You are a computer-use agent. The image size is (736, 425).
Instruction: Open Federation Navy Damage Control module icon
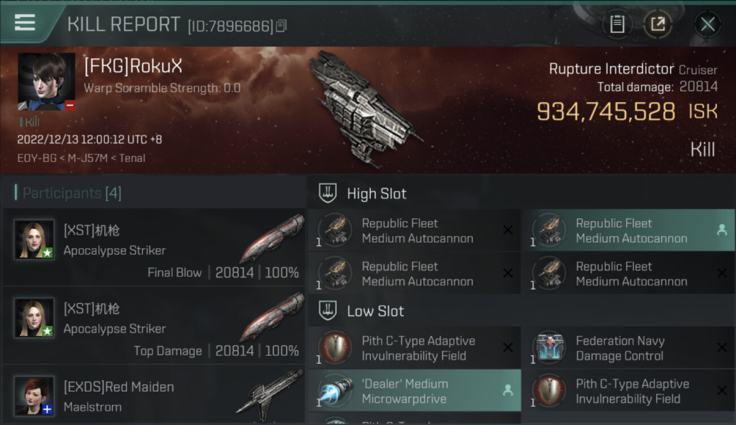[549, 348]
